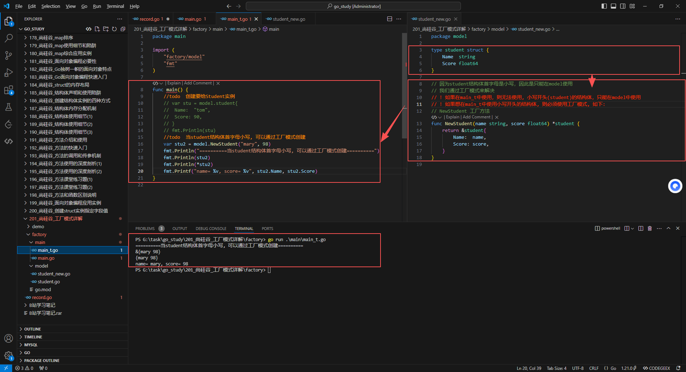Screen dimensions: 686x372
Task: Click the left editor vertical scrollbar
Action: click(404, 86)
